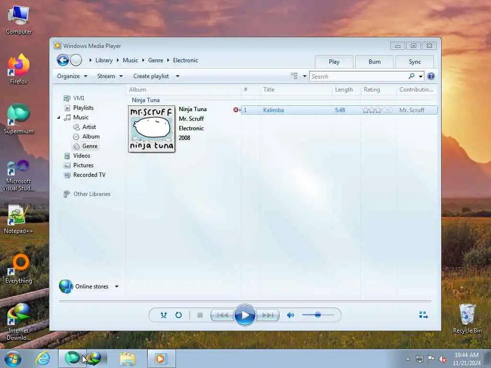This screenshot has height=368, width=491.
Task: Set the Kalimba star rating
Action: pyautogui.click(x=378, y=110)
